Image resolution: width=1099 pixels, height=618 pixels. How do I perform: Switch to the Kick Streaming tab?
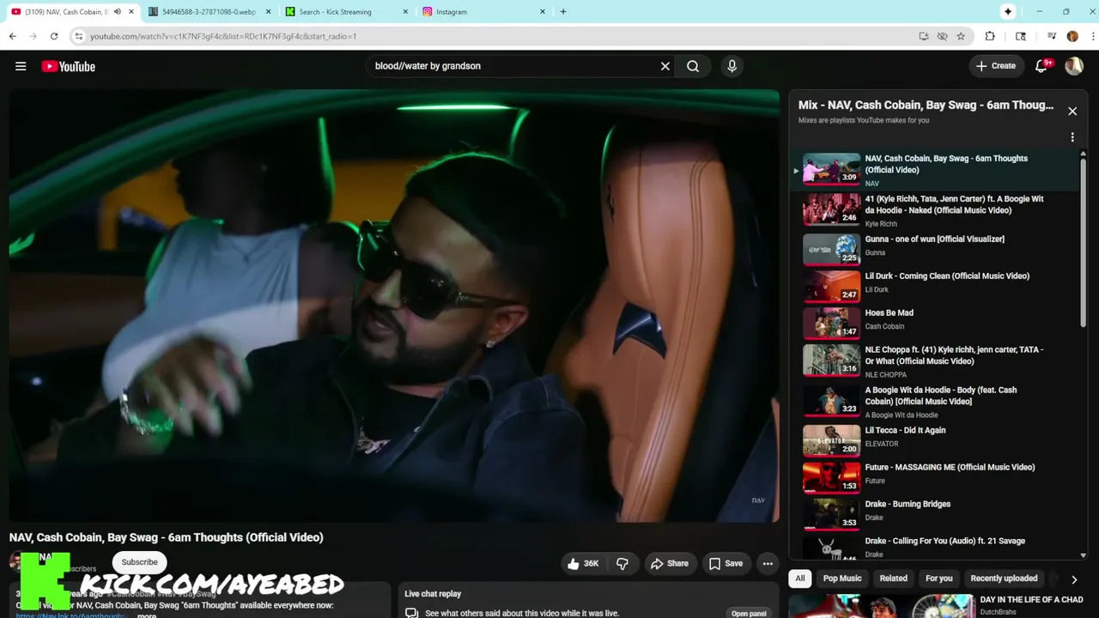pos(344,12)
